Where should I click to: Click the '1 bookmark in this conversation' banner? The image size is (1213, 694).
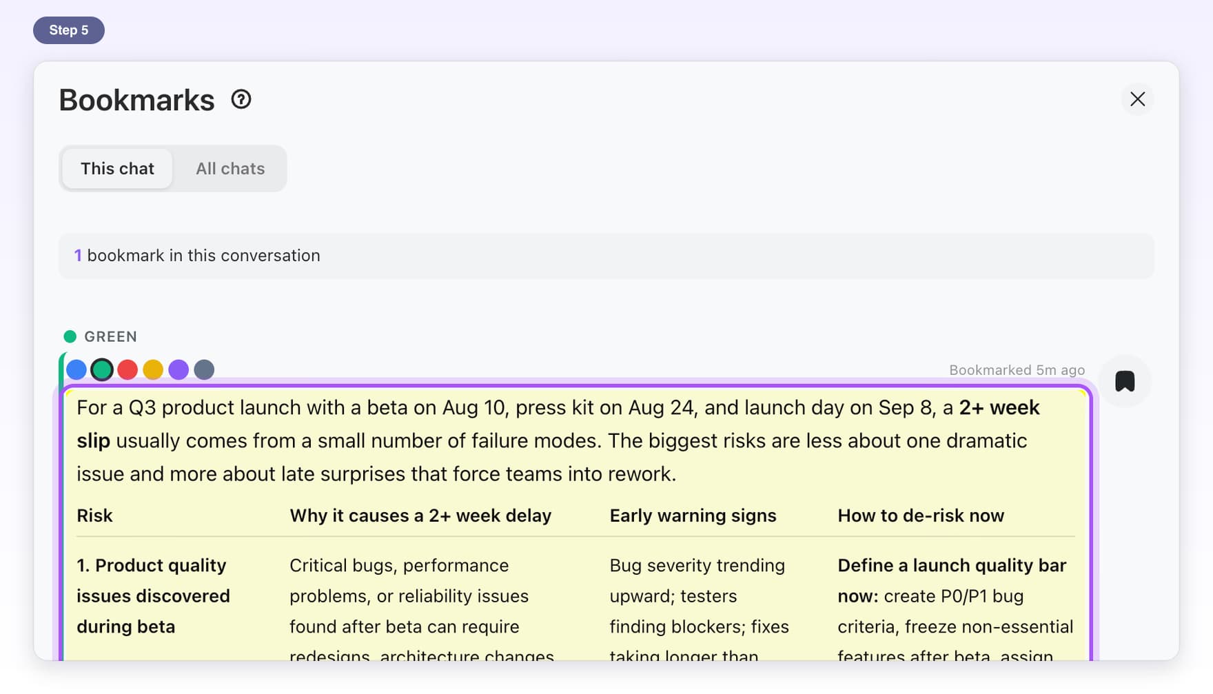pos(606,256)
